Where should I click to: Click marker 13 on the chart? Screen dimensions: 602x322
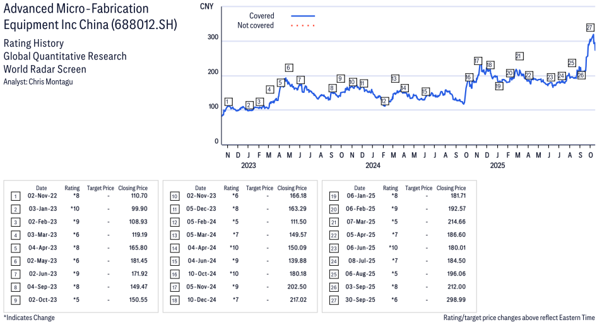[x=394, y=79]
